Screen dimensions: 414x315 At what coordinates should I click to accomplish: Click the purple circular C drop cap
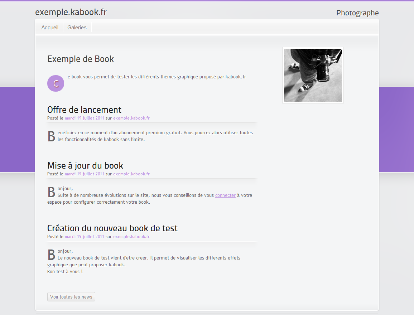[56, 83]
